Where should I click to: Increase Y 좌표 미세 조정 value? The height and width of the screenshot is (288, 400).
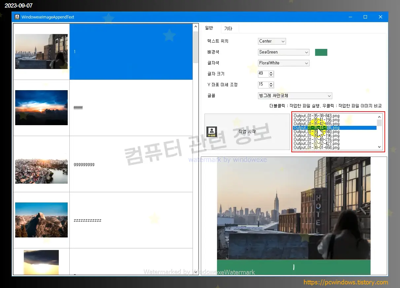[271, 83]
